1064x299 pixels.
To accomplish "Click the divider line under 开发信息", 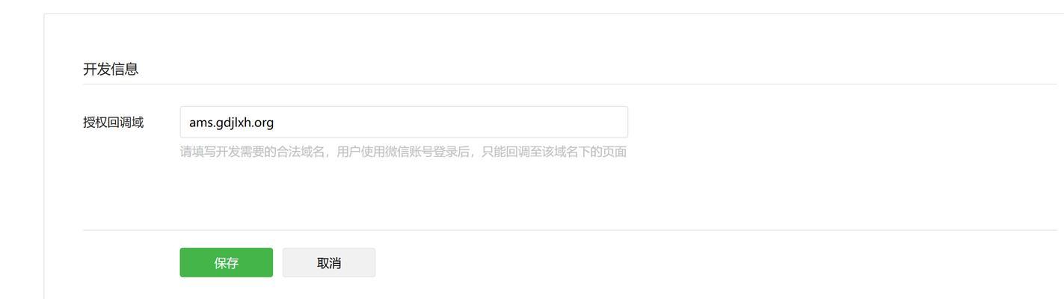I will click(570, 84).
